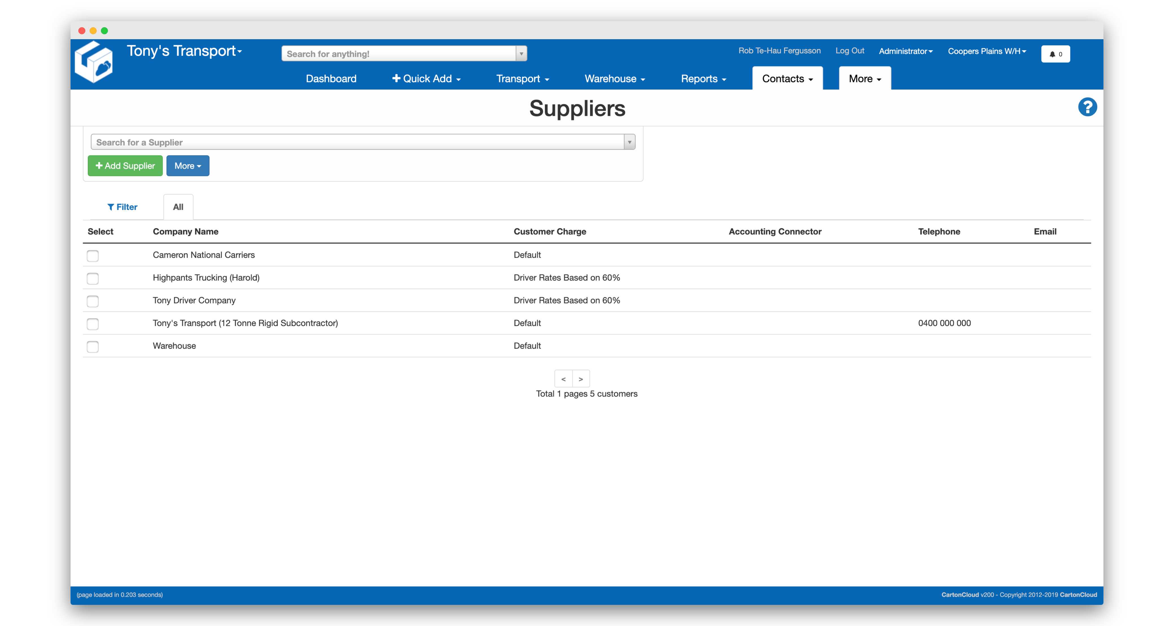The height and width of the screenshot is (626, 1174).
Task: Click the CartonCloud logo icon
Action: tap(95, 62)
